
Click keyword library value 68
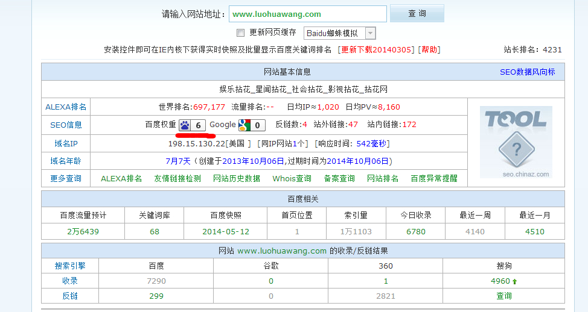pyautogui.click(x=155, y=231)
